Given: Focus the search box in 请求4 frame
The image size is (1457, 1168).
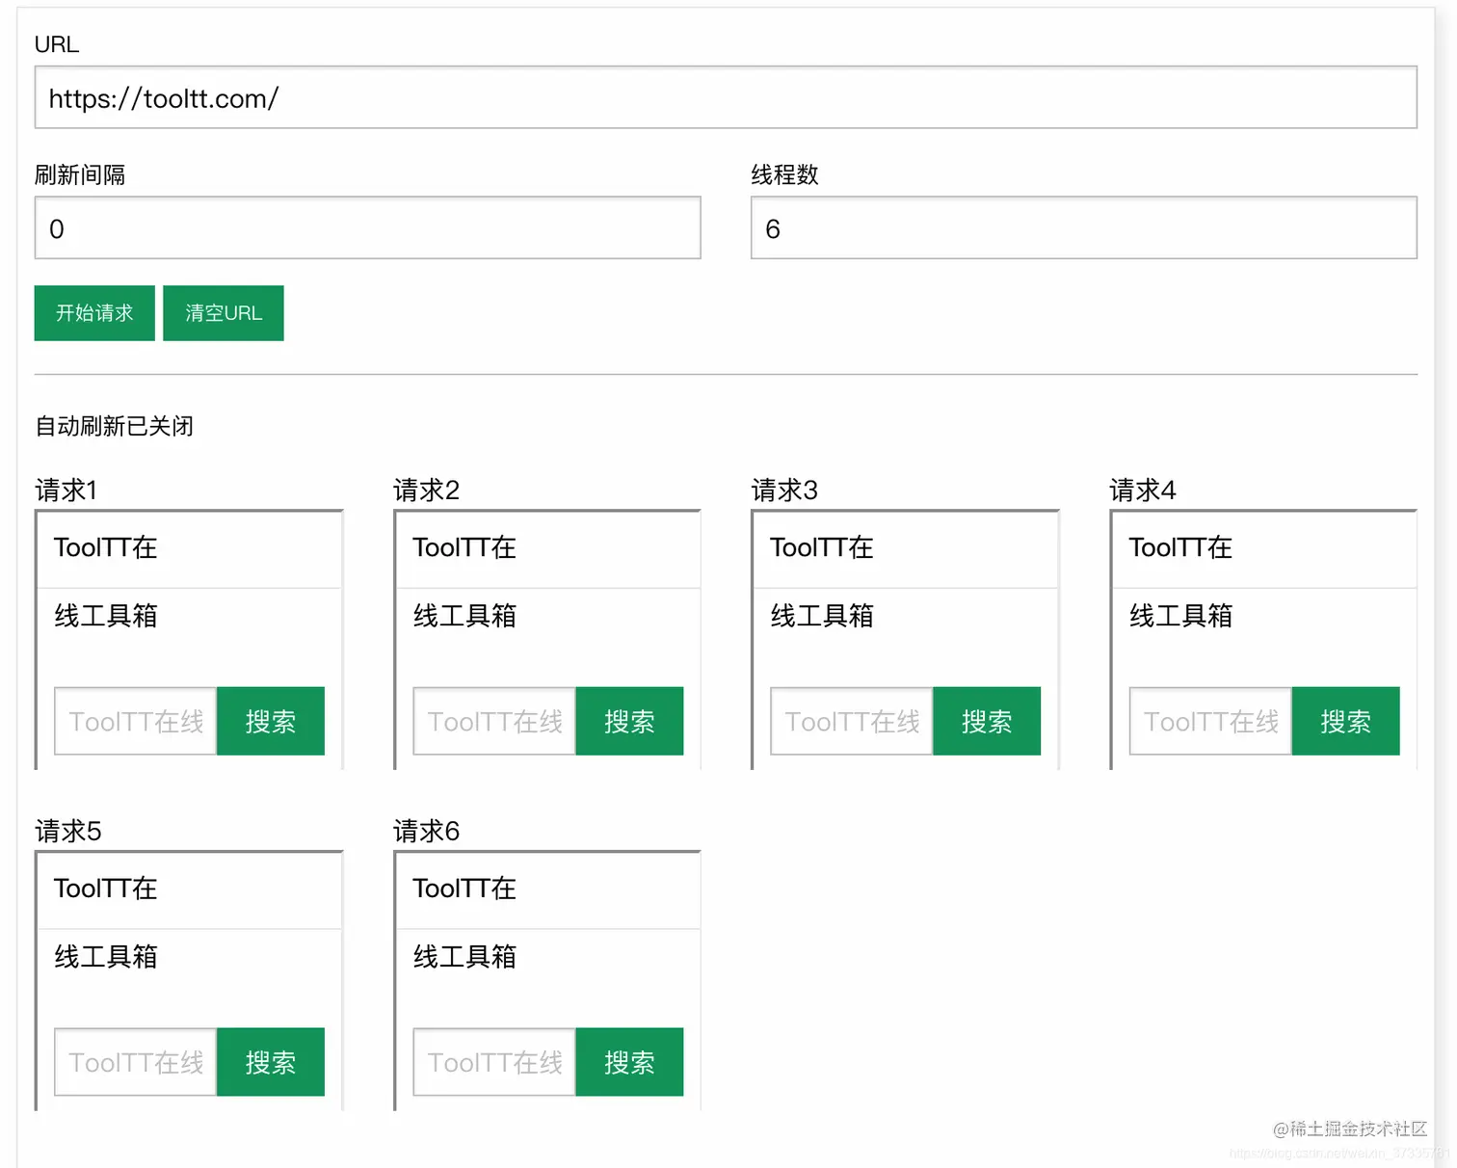Looking at the screenshot, I should 1210,721.
